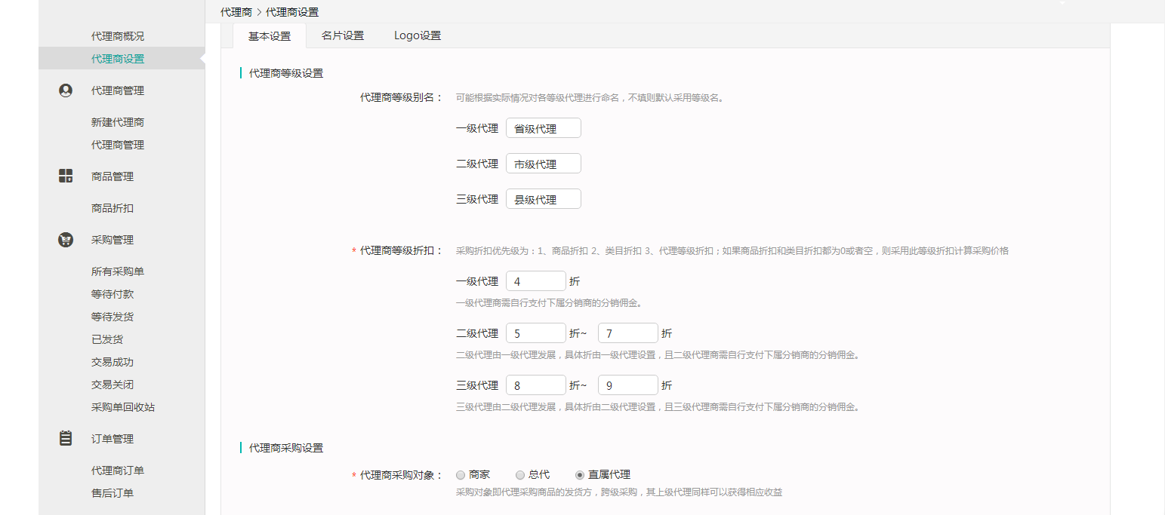Click the 代理商 breadcrumb link
This screenshot has height=515, width=1165.
[236, 12]
